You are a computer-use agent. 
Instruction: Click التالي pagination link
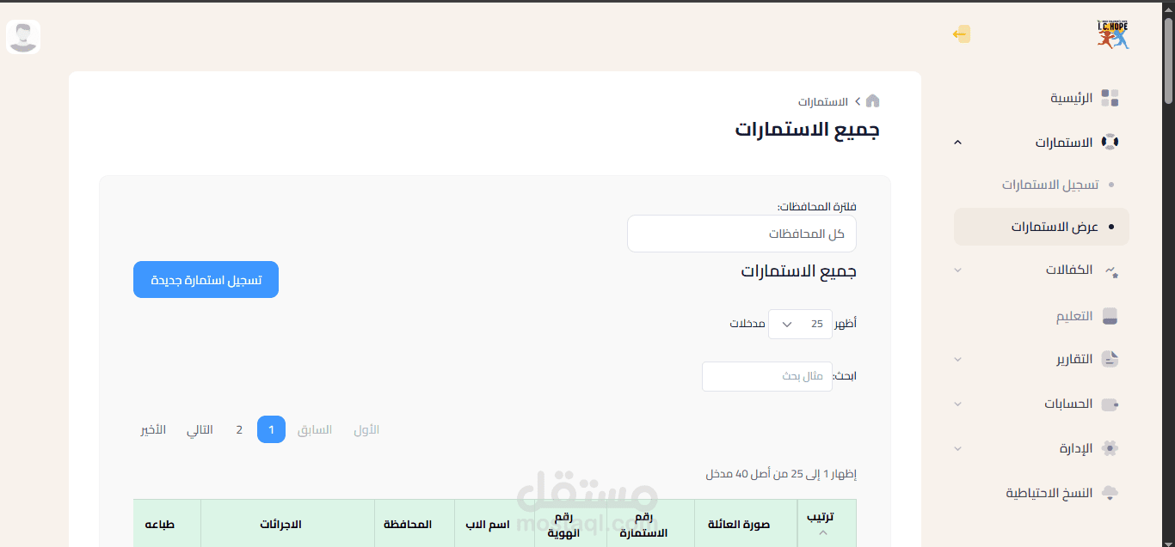pos(200,429)
